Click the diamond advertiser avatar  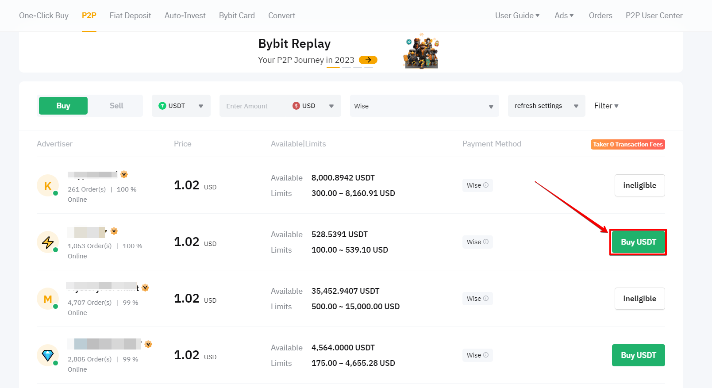(x=48, y=355)
